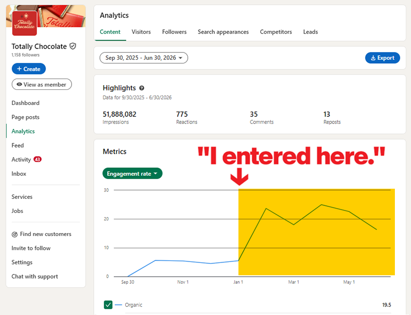Open Jobs in the sidebar
This screenshot has width=411, height=315.
click(17, 211)
